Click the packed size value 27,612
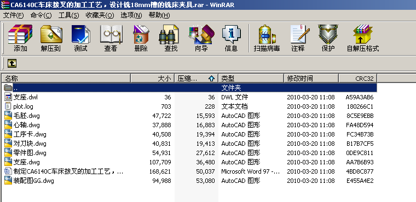 [205, 153]
